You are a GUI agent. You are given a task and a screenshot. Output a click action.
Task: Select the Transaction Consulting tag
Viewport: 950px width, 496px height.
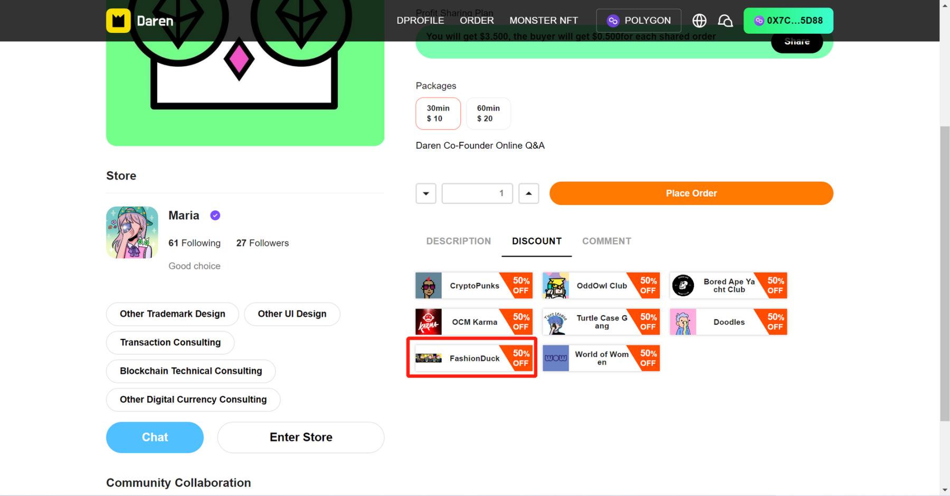(x=170, y=343)
